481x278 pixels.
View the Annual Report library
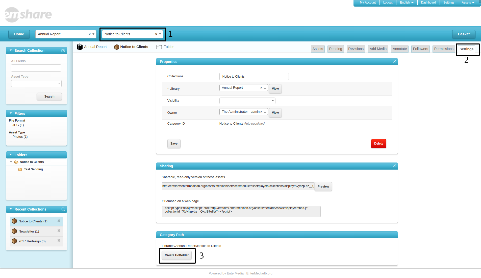click(x=275, y=89)
